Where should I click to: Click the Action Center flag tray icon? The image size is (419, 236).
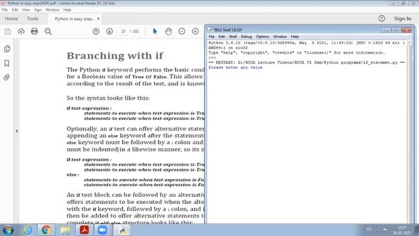point(386,229)
